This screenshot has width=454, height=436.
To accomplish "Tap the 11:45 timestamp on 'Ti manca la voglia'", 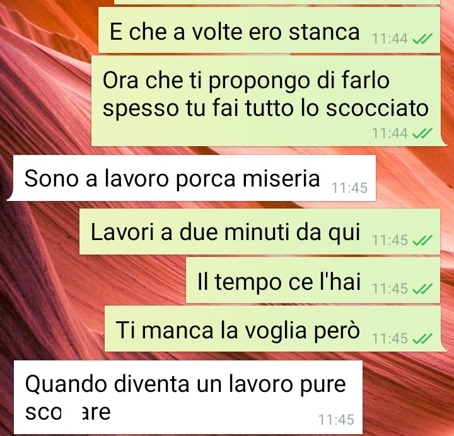I will click(x=390, y=338).
